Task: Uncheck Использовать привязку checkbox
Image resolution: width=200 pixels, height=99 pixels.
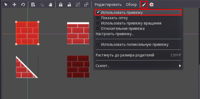Action: (x=98, y=12)
